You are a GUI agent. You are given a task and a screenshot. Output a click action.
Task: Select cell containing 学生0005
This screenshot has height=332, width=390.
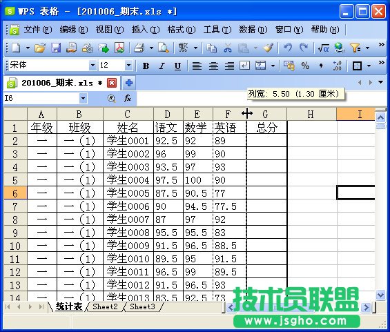coord(128,193)
